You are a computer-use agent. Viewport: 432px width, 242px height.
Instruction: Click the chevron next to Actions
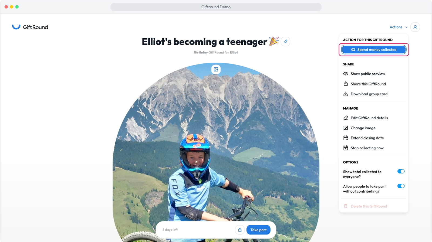(406, 27)
